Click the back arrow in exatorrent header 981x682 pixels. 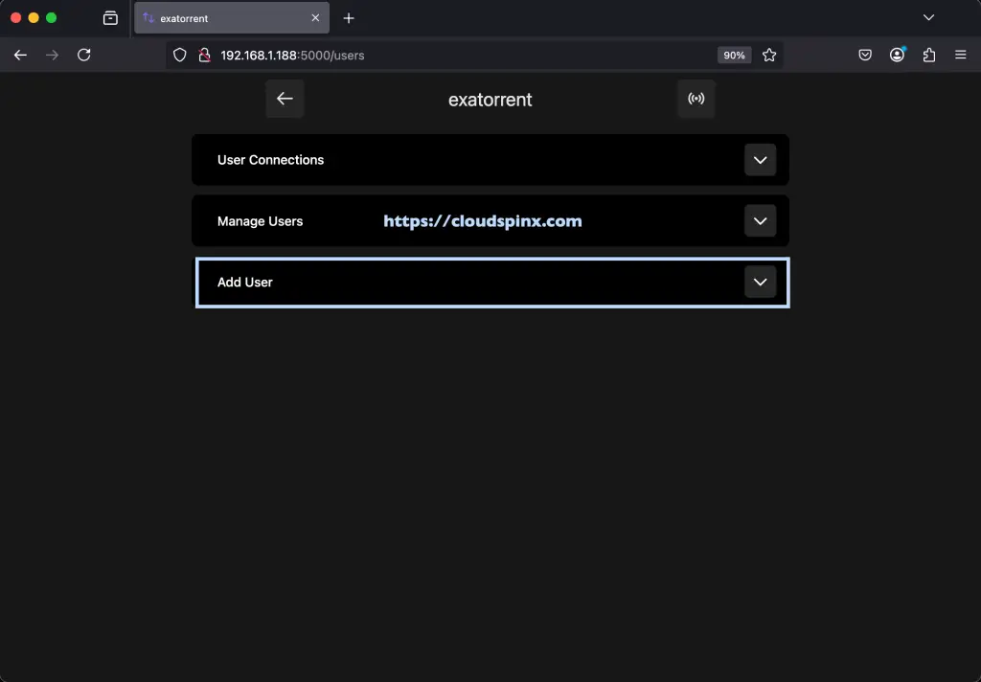(x=285, y=98)
